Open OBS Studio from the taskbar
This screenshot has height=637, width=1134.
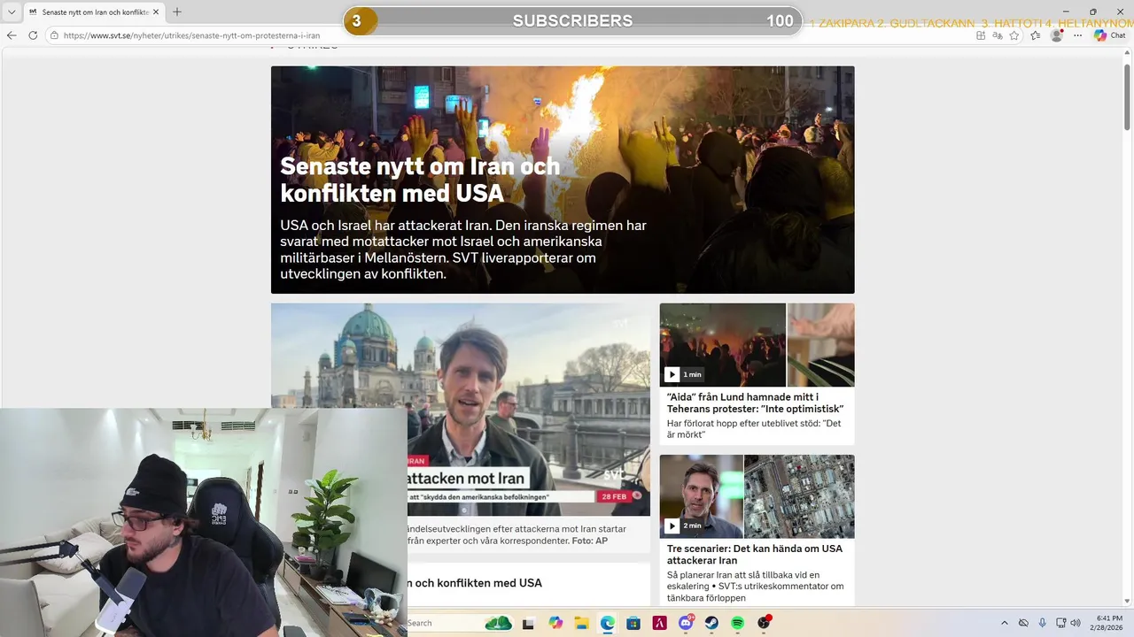764,623
